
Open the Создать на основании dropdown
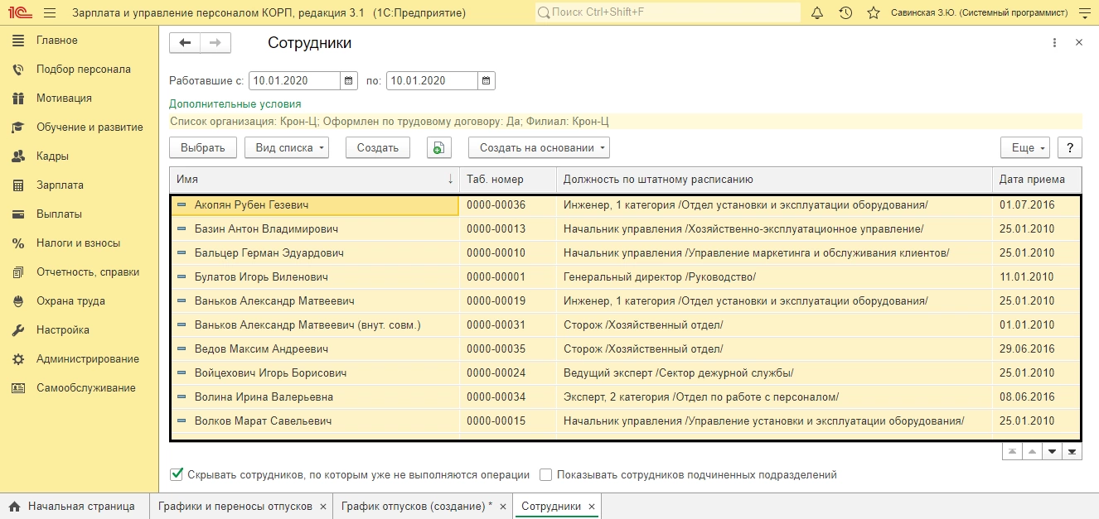[538, 147]
